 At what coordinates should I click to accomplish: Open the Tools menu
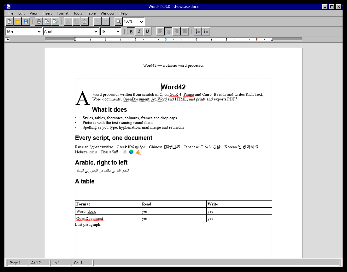(78, 13)
